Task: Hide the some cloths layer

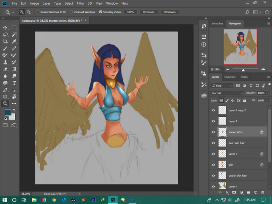Action: click(x=213, y=132)
